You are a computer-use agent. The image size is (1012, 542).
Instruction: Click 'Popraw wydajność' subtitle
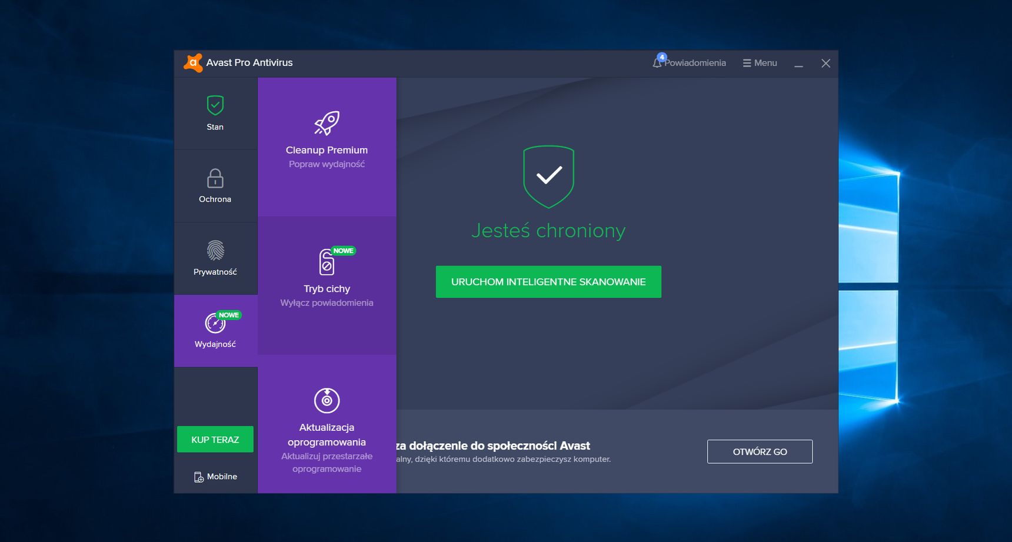click(x=327, y=164)
